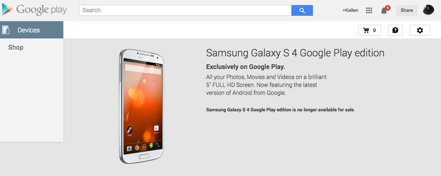Image resolution: width=441 pixels, height=176 pixels.
Task: Open the notifications bell
Action: click(x=384, y=11)
